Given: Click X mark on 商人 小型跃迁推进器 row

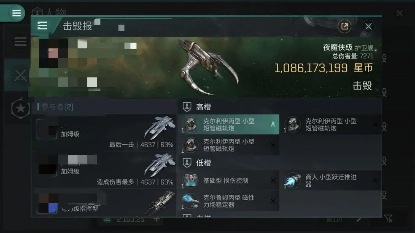Looking at the screenshot, I should (375, 180).
